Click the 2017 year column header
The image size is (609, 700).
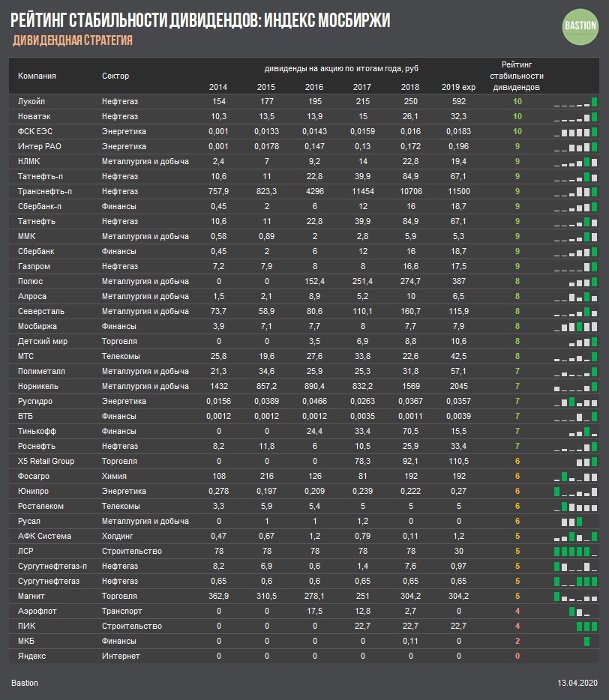(362, 87)
